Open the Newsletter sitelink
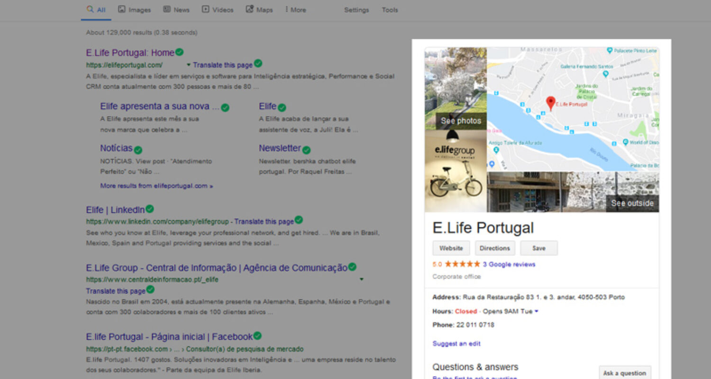 point(280,148)
